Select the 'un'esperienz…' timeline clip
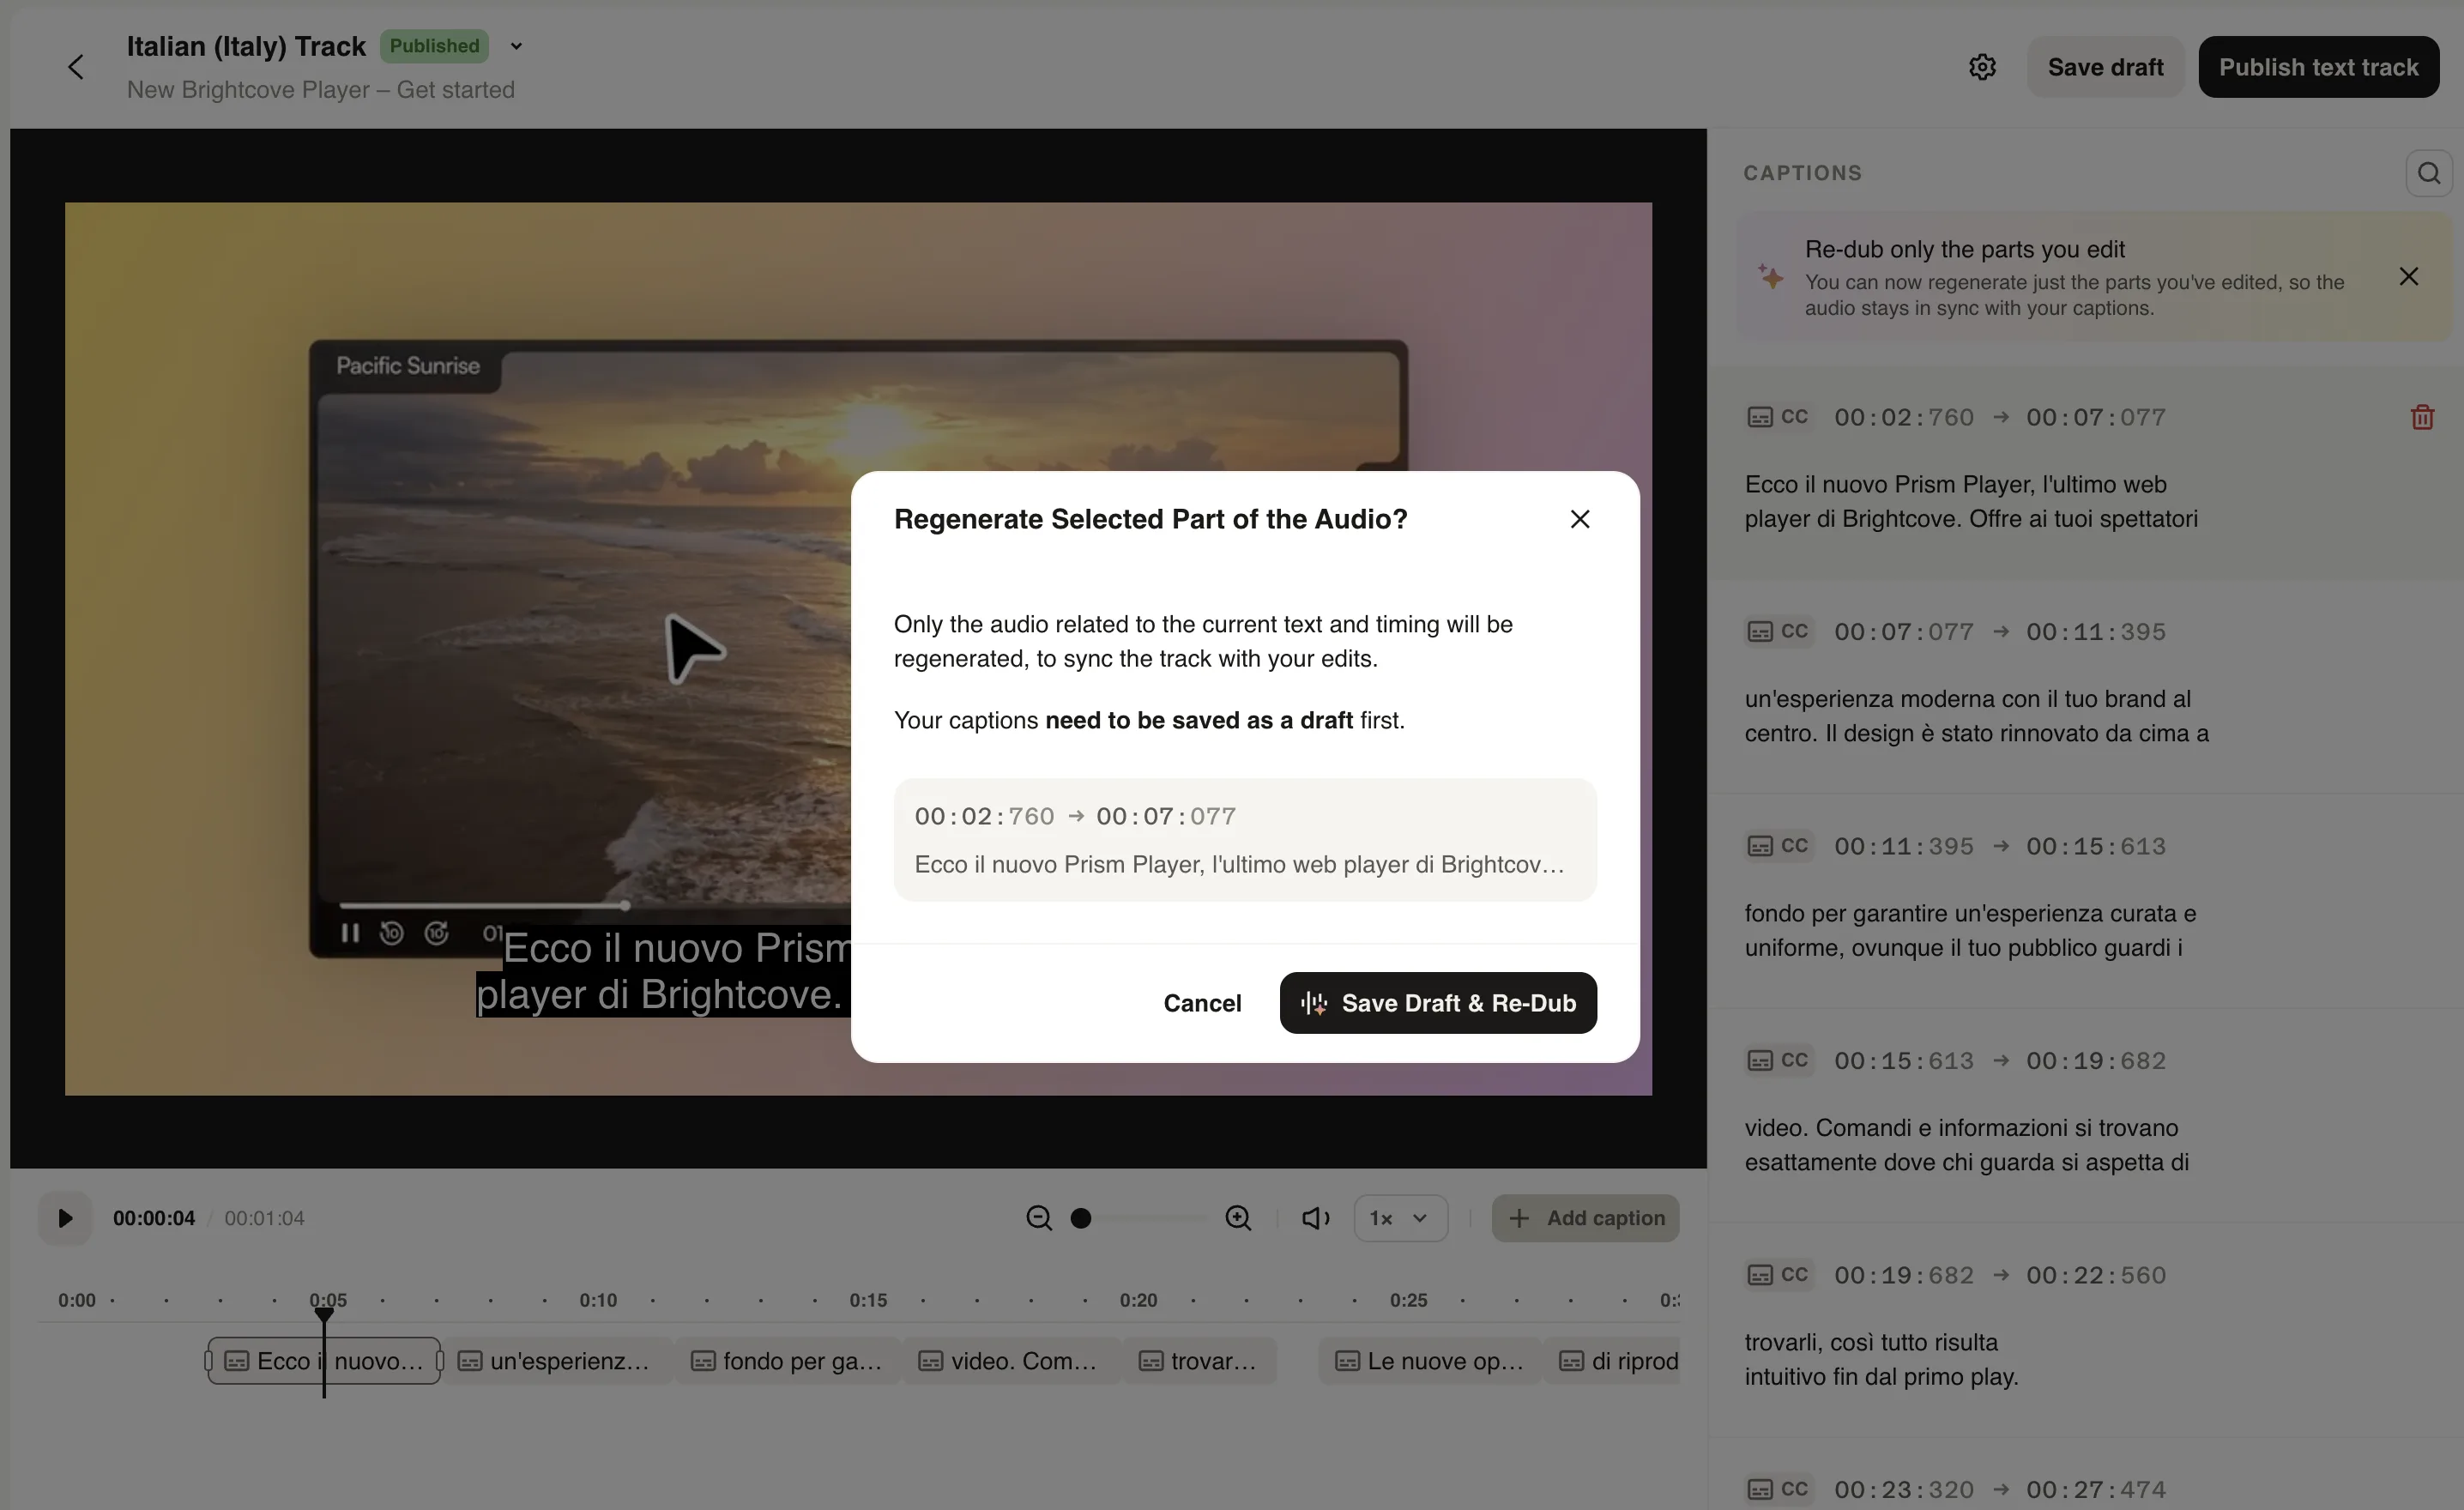This screenshot has height=1510, width=2464. 556,1361
